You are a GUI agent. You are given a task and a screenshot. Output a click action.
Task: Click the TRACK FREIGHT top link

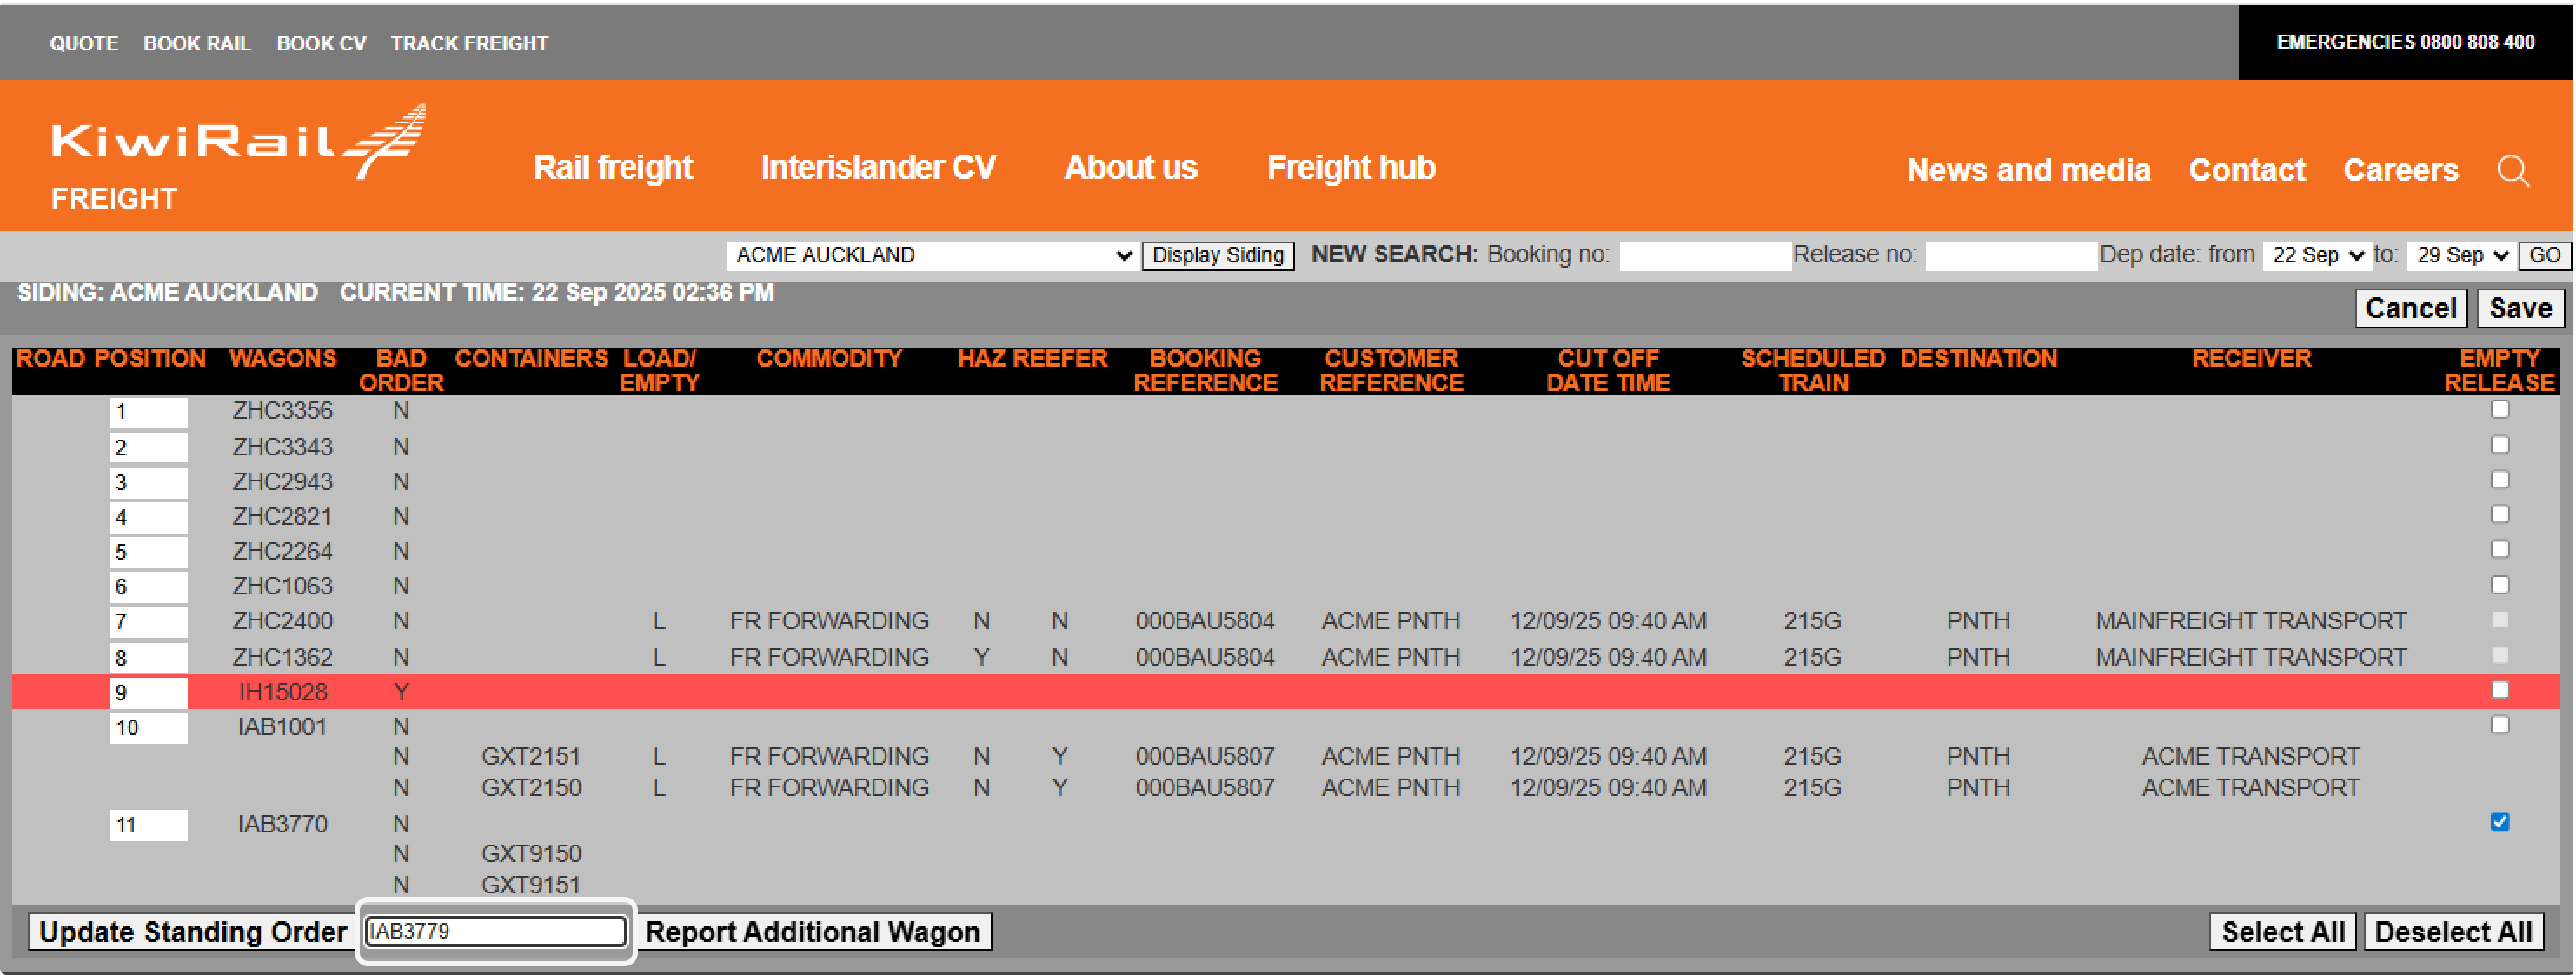(x=469, y=44)
